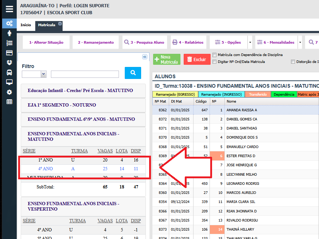Toggle the Distorção de I checkbox

point(293,62)
